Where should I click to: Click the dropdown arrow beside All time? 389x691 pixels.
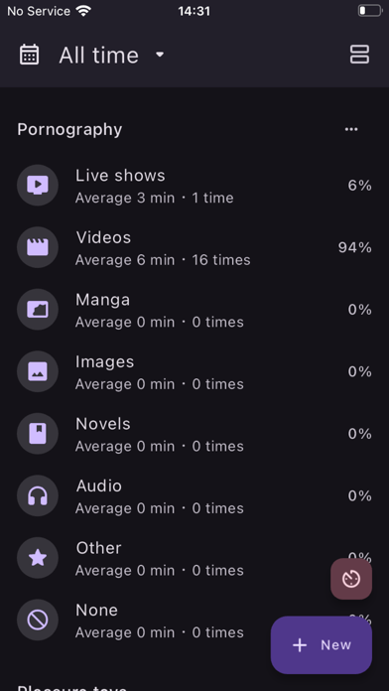160,55
